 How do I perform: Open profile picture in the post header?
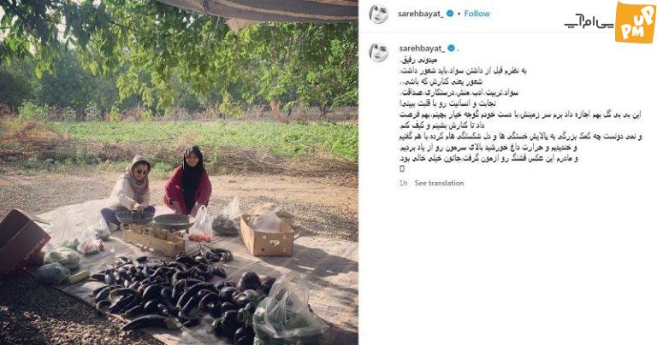(378, 15)
